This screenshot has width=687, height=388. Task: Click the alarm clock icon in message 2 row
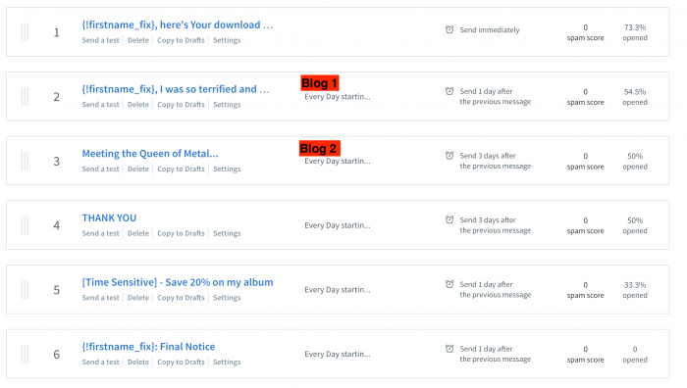click(449, 91)
